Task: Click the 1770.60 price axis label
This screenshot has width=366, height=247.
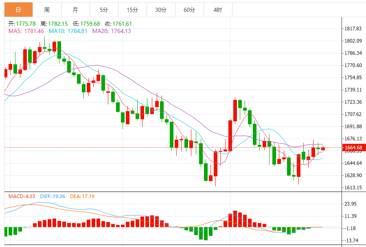Action: (353, 66)
